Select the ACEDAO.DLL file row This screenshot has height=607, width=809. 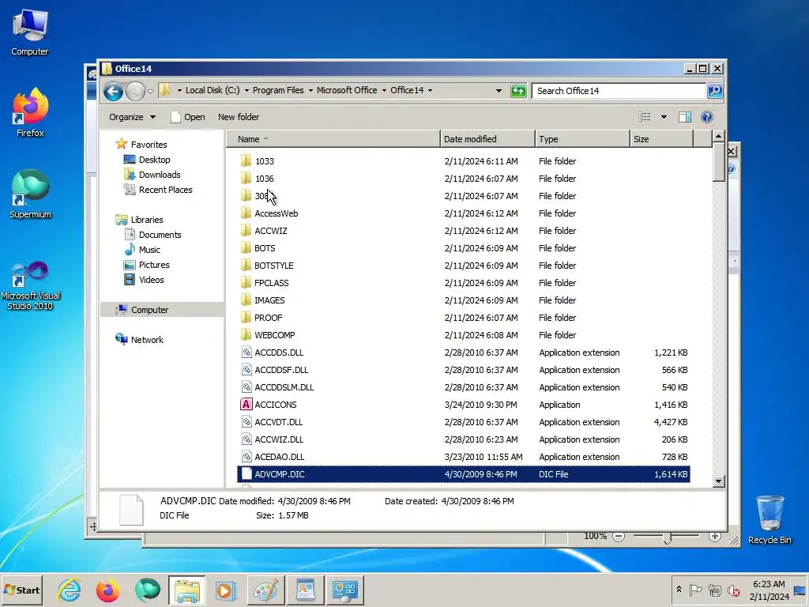pyautogui.click(x=463, y=457)
